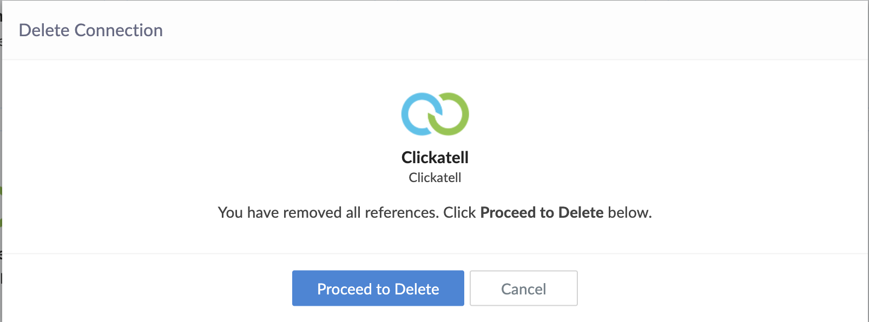Click the blue Proceed to Delete button
This screenshot has height=322, width=869.
tap(378, 289)
